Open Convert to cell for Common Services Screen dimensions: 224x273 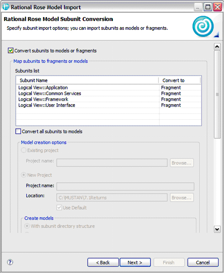[x=180, y=93]
